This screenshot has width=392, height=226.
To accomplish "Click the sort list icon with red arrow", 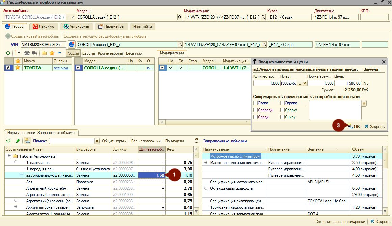I will coord(17,53).
